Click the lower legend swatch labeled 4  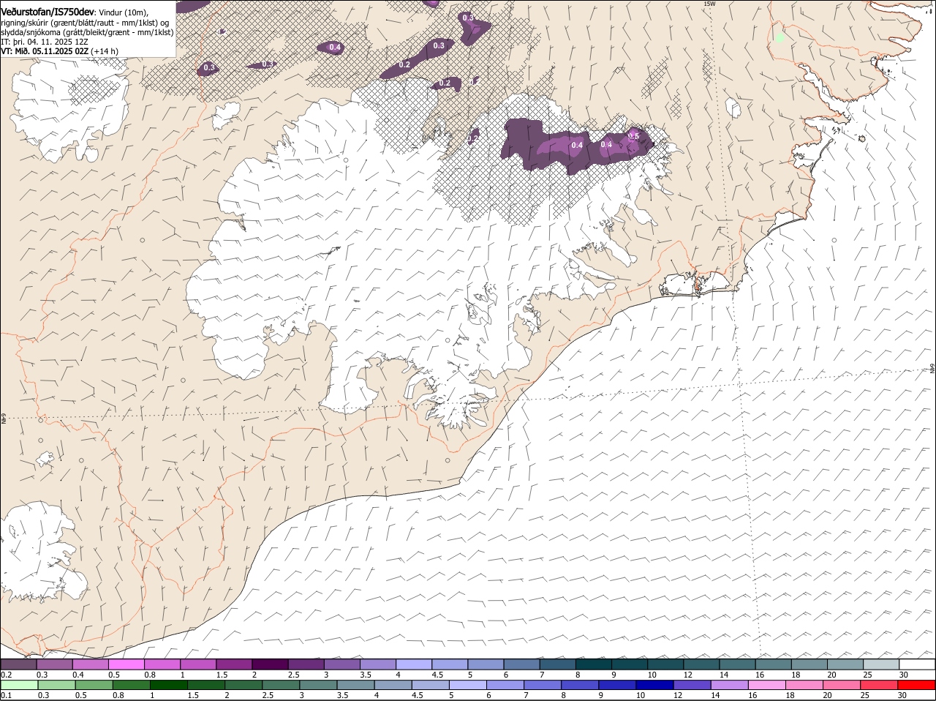pos(393,685)
